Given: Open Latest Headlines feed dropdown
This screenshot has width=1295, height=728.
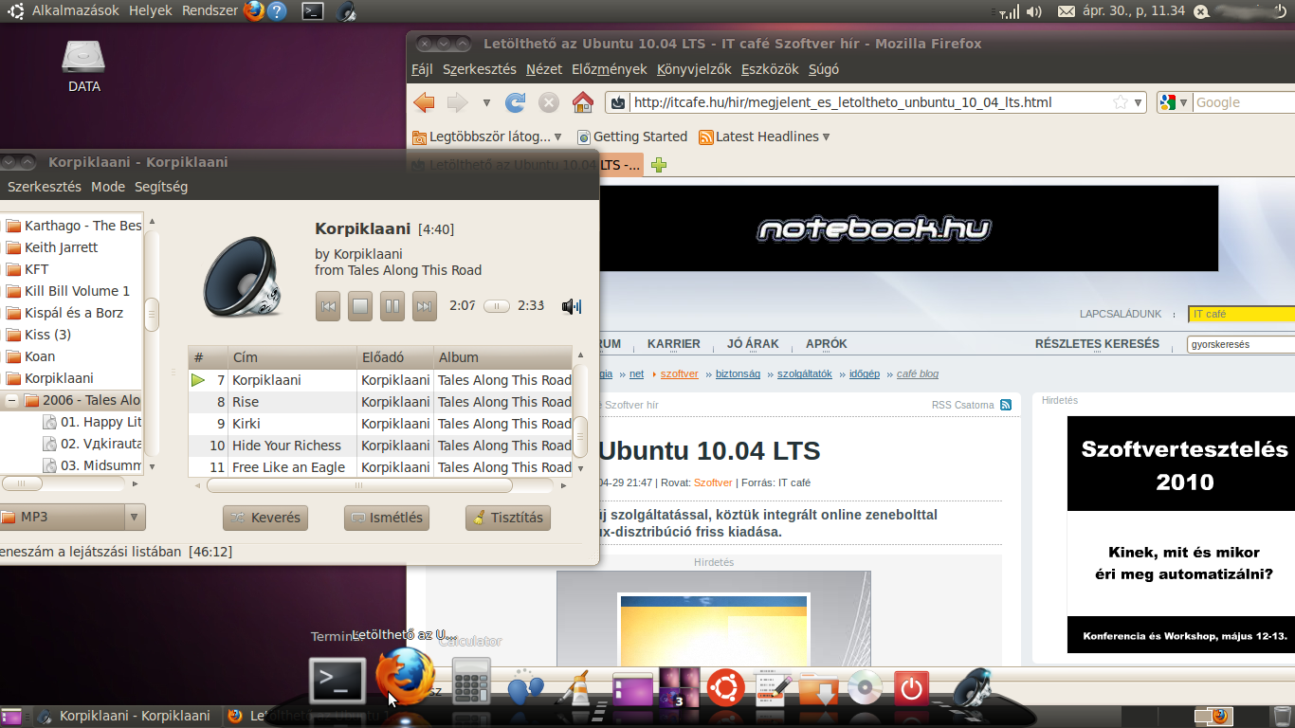Looking at the screenshot, I should [764, 136].
